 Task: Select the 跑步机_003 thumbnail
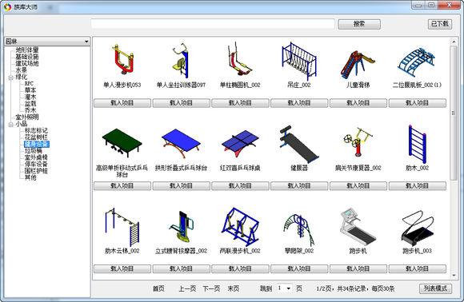pyautogui.click(x=417, y=228)
